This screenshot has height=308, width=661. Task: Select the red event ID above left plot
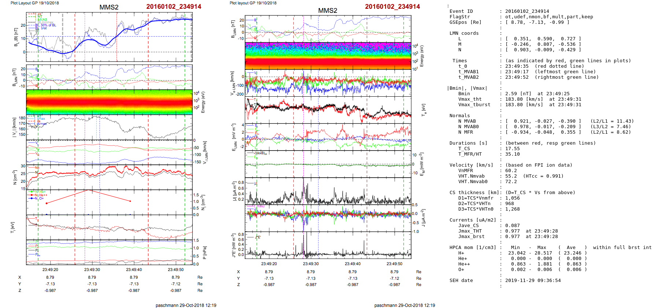coord(174,7)
